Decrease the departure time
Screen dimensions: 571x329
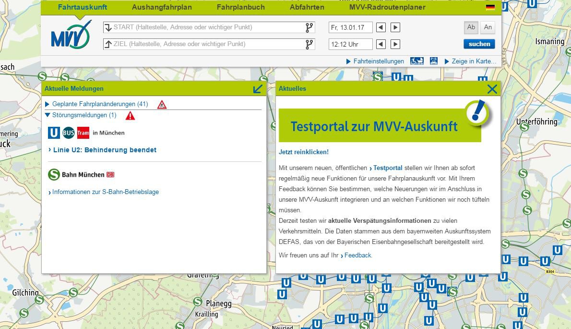381,44
